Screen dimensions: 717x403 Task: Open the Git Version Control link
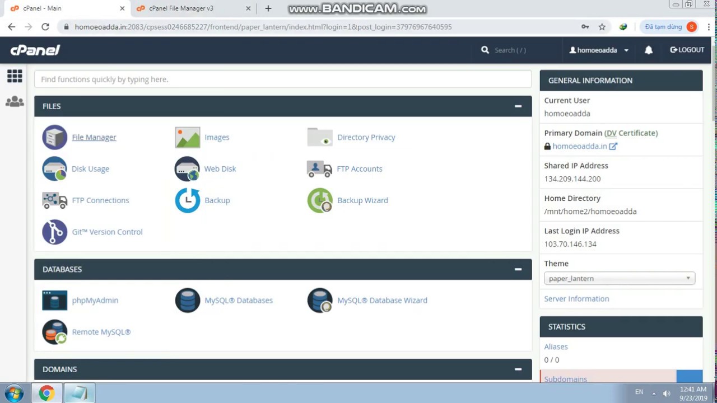[107, 232]
